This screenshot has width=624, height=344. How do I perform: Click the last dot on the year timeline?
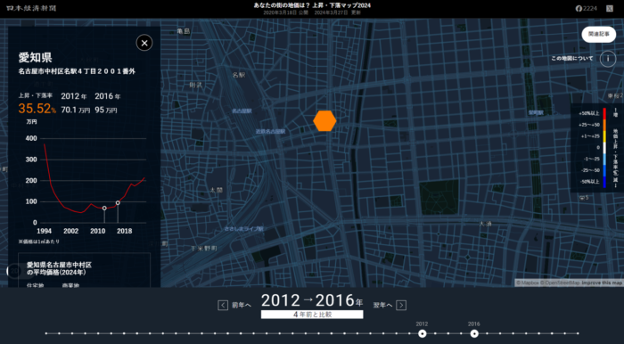tap(578, 333)
